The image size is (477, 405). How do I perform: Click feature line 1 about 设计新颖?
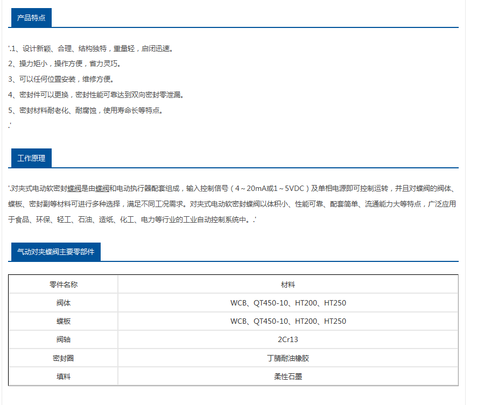click(92, 48)
